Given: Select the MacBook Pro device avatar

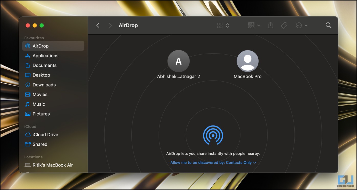Looking at the screenshot, I should pos(248,61).
